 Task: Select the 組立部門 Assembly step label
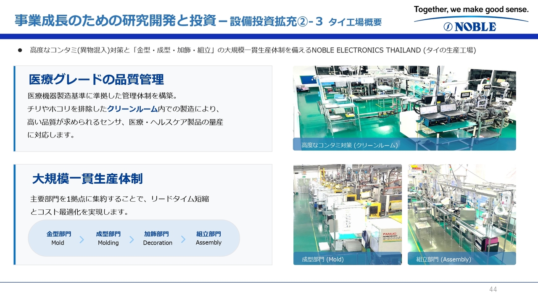(208, 238)
